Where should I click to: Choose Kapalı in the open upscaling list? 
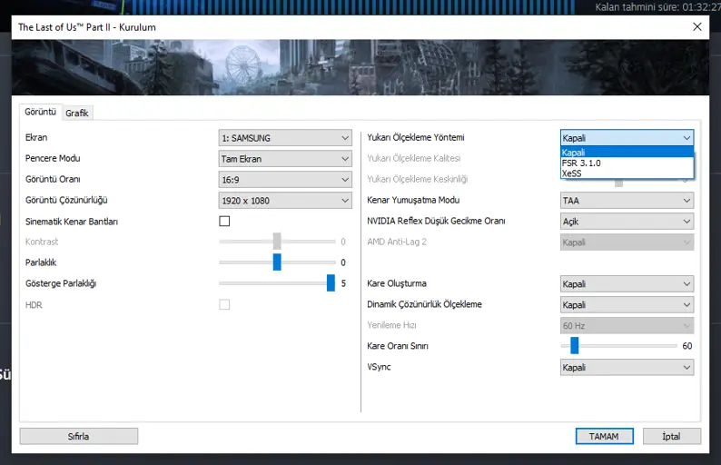point(627,153)
